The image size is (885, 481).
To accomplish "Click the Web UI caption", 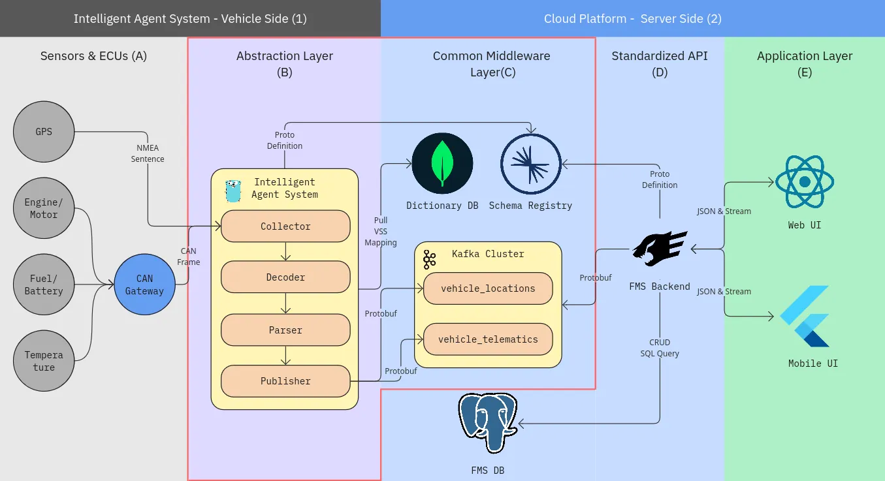I will point(805,225).
